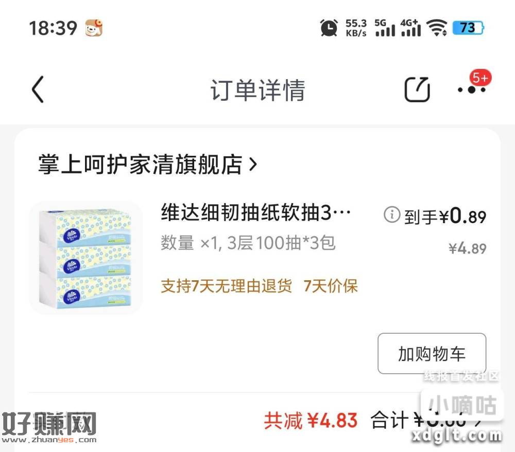
Task: Tap the 到手¥0.89 final price
Action: pos(445,216)
